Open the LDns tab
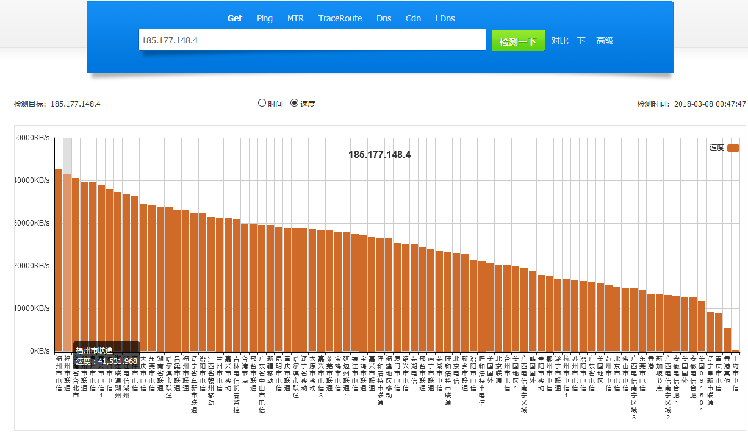This screenshot has height=434, width=748. [x=445, y=18]
